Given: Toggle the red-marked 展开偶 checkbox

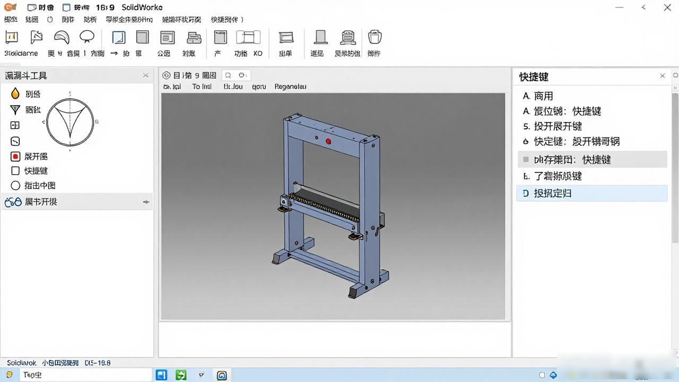Looking at the screenshot, I should tap(15, 157).
